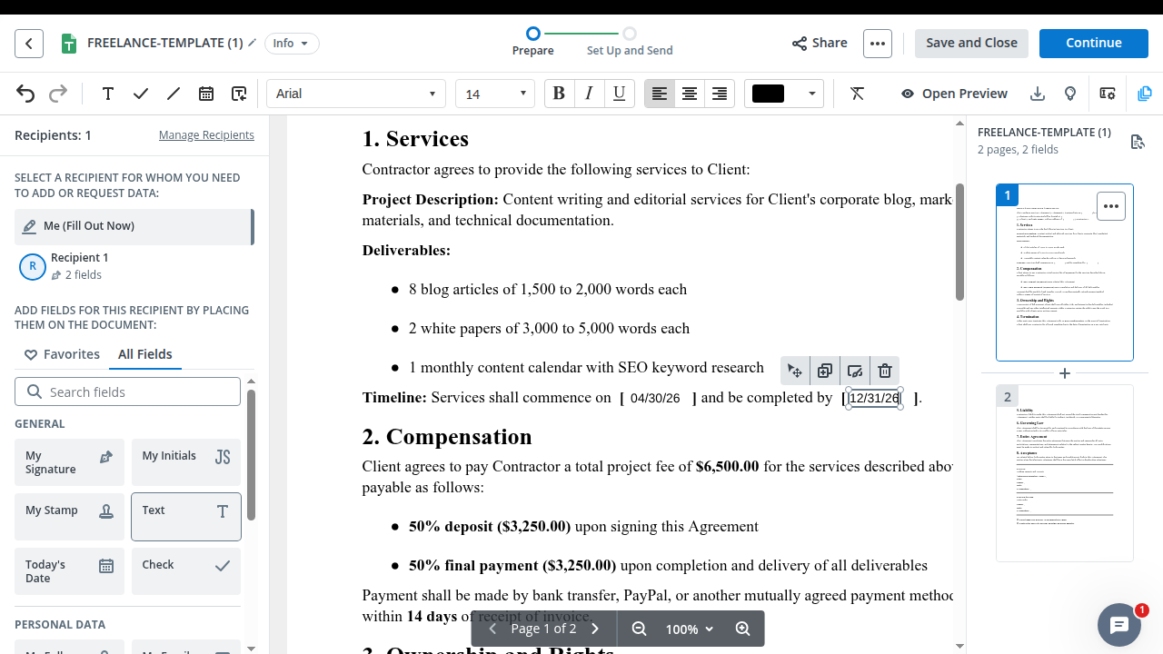
Task: Open Preview of the document
Action: click(954, 94)
